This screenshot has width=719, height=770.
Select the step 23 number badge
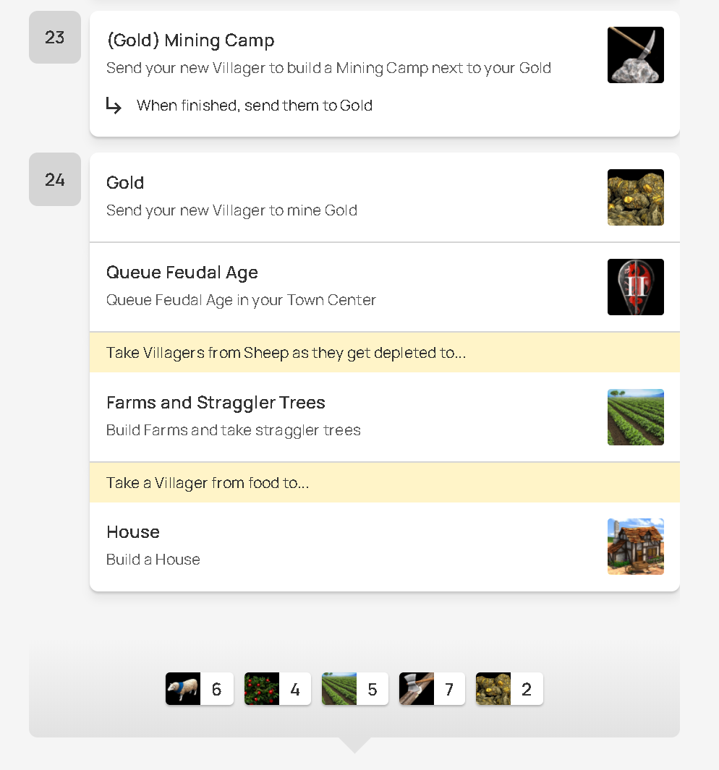click(55, 38)
